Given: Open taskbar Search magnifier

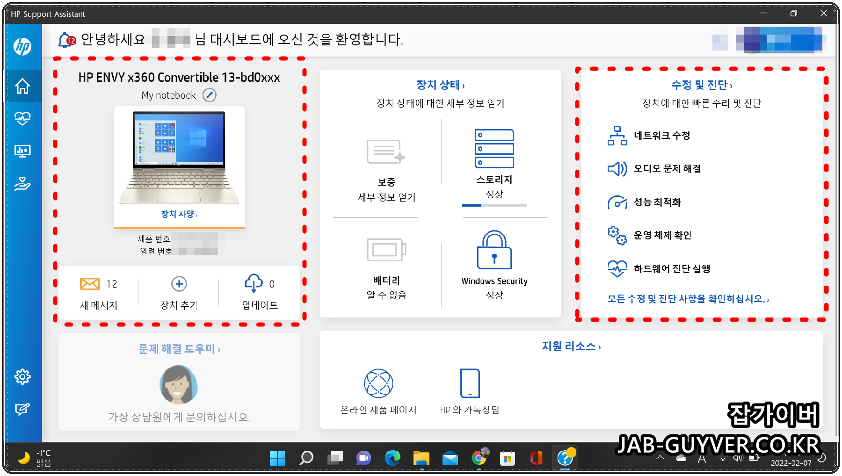Looking at the screenshot, I should click(x=306, y=458).
